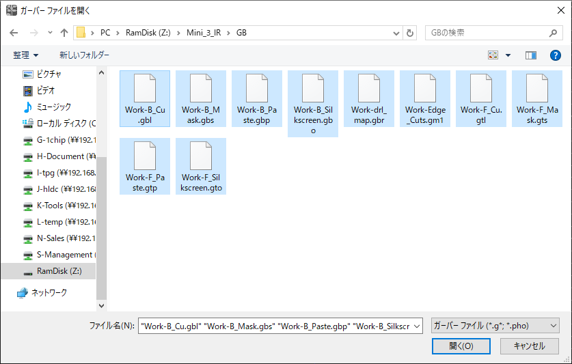Close the ガーバー ファイルを開く dialog
572x364 pixels.
[x=560, y=10]
